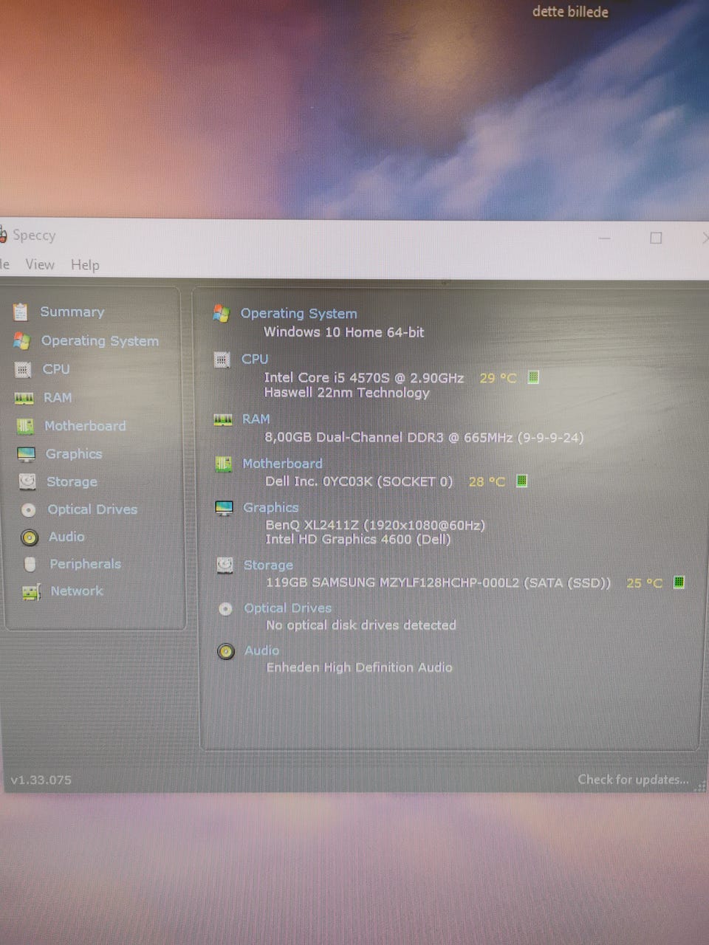The height and width of the screenshot is (945, 709).
Task: Click Check for updates link
Action: point(633,780)
